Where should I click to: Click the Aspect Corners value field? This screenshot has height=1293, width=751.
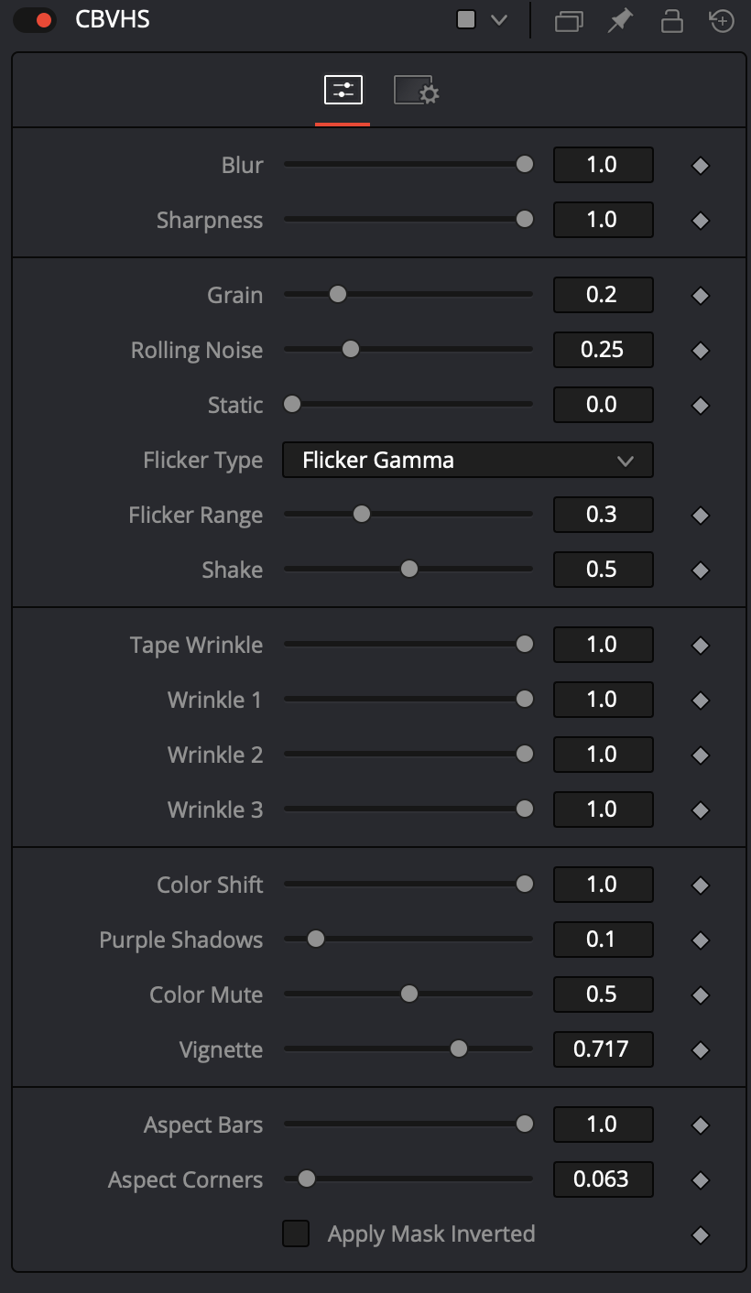(604, 1179)
